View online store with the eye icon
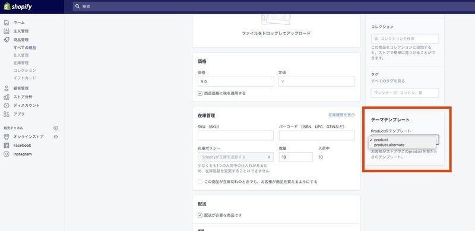The image size is (475, 231). click(x=56, y=137)
